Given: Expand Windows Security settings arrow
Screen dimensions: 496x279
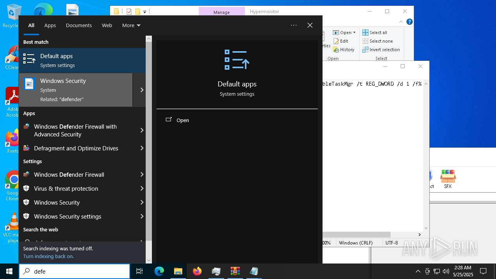Looking at the screenshot, I should (x=141, y=216).
